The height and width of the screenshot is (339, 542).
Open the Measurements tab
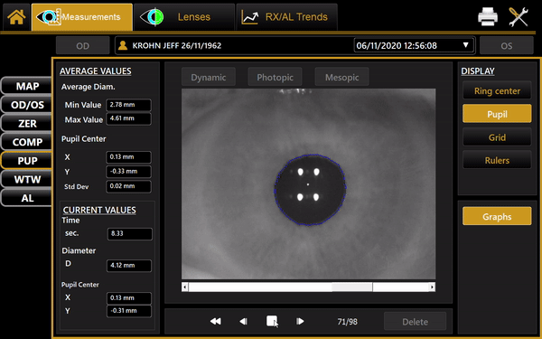coord(82,17)
